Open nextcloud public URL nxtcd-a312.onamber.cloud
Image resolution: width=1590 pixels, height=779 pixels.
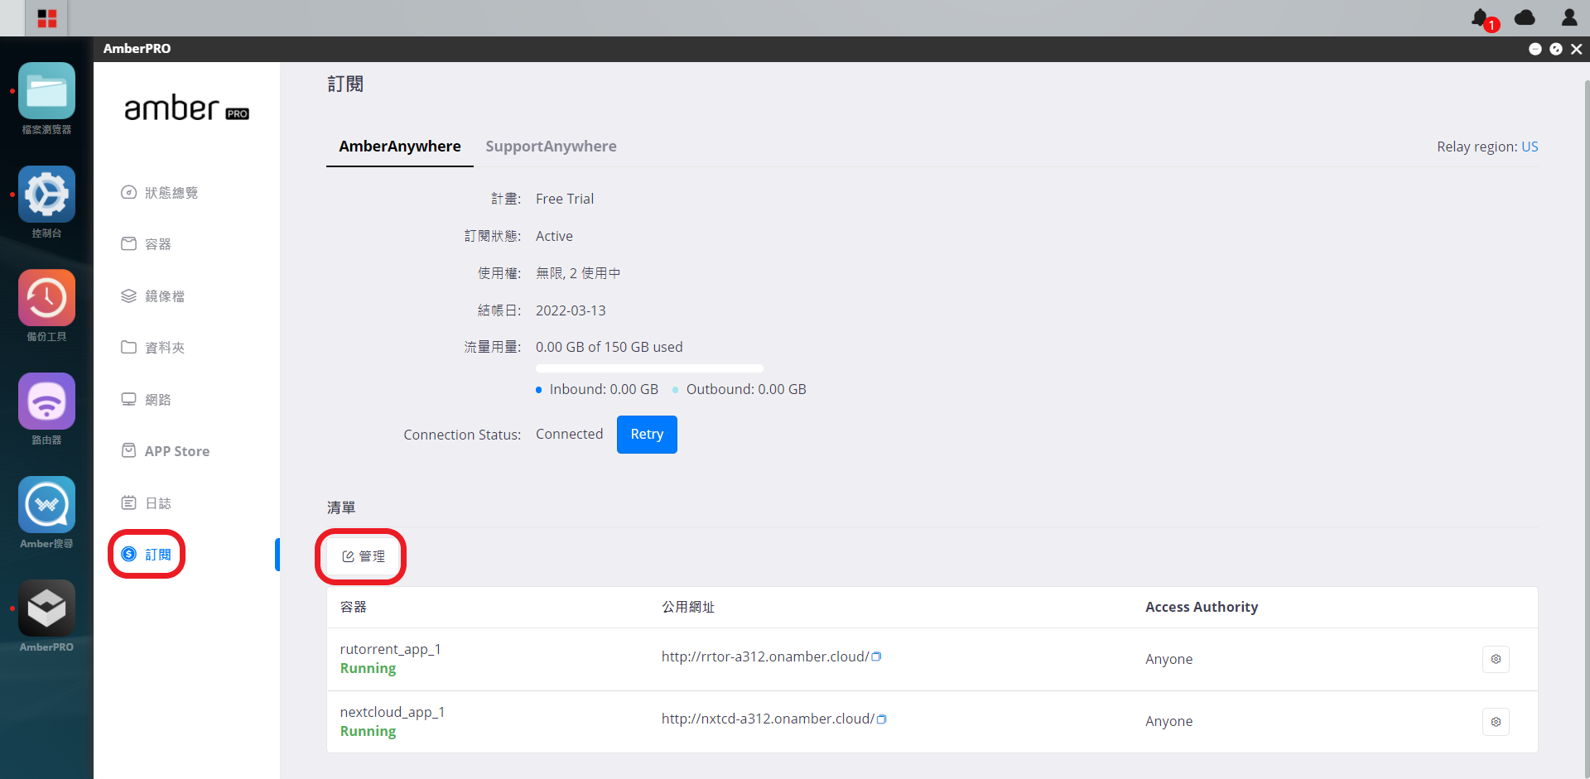pos(768,719)
